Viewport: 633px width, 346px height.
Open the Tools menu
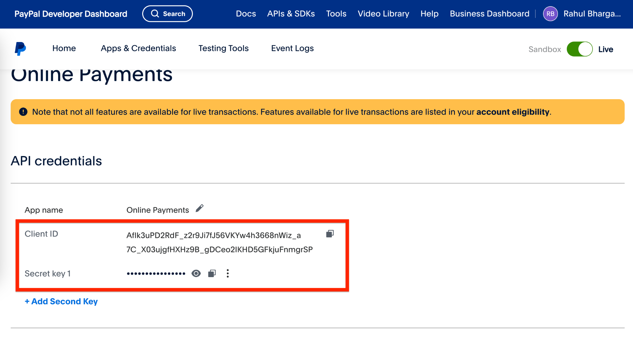pos(336,14)
